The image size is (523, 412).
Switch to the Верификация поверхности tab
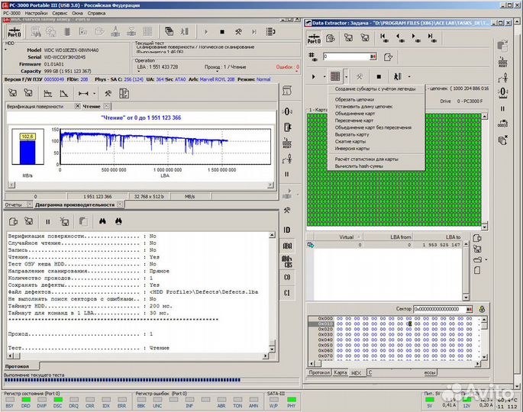tap(35, 106)
